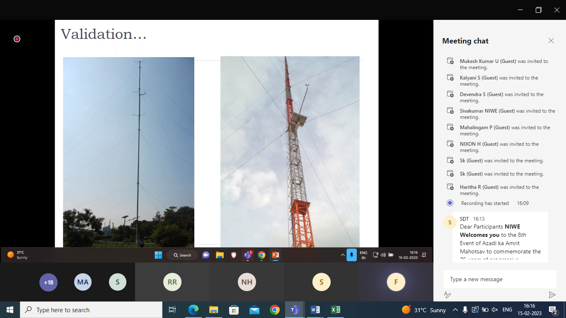The width and height of the screenshot is (566, 318).
Task: Expand the +18 more participants bubble
Action: [x=48, y=282]
